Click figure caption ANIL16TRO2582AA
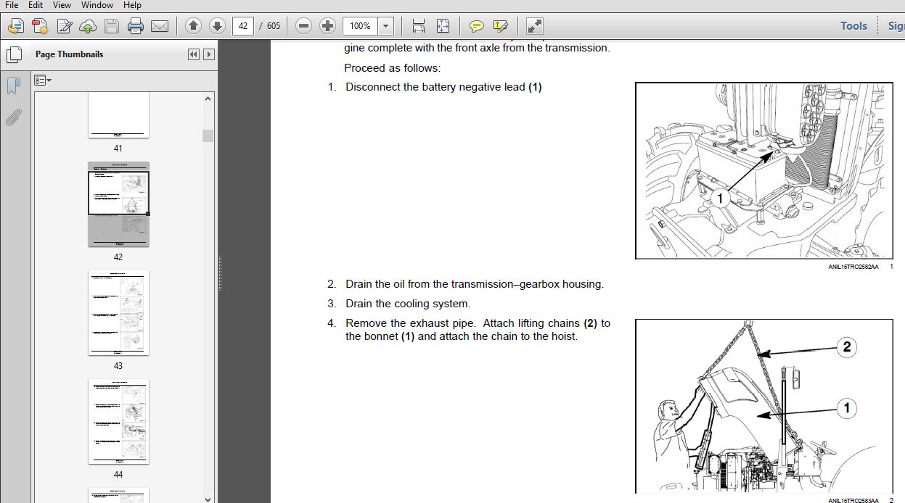The image size is (905, 503). (x=853, y=267)
